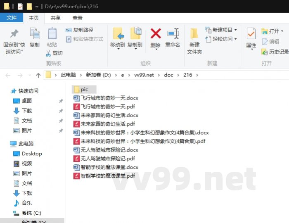Click the Back navigation arrow
The height and width of the screenshot is (223, 289).
8,75
